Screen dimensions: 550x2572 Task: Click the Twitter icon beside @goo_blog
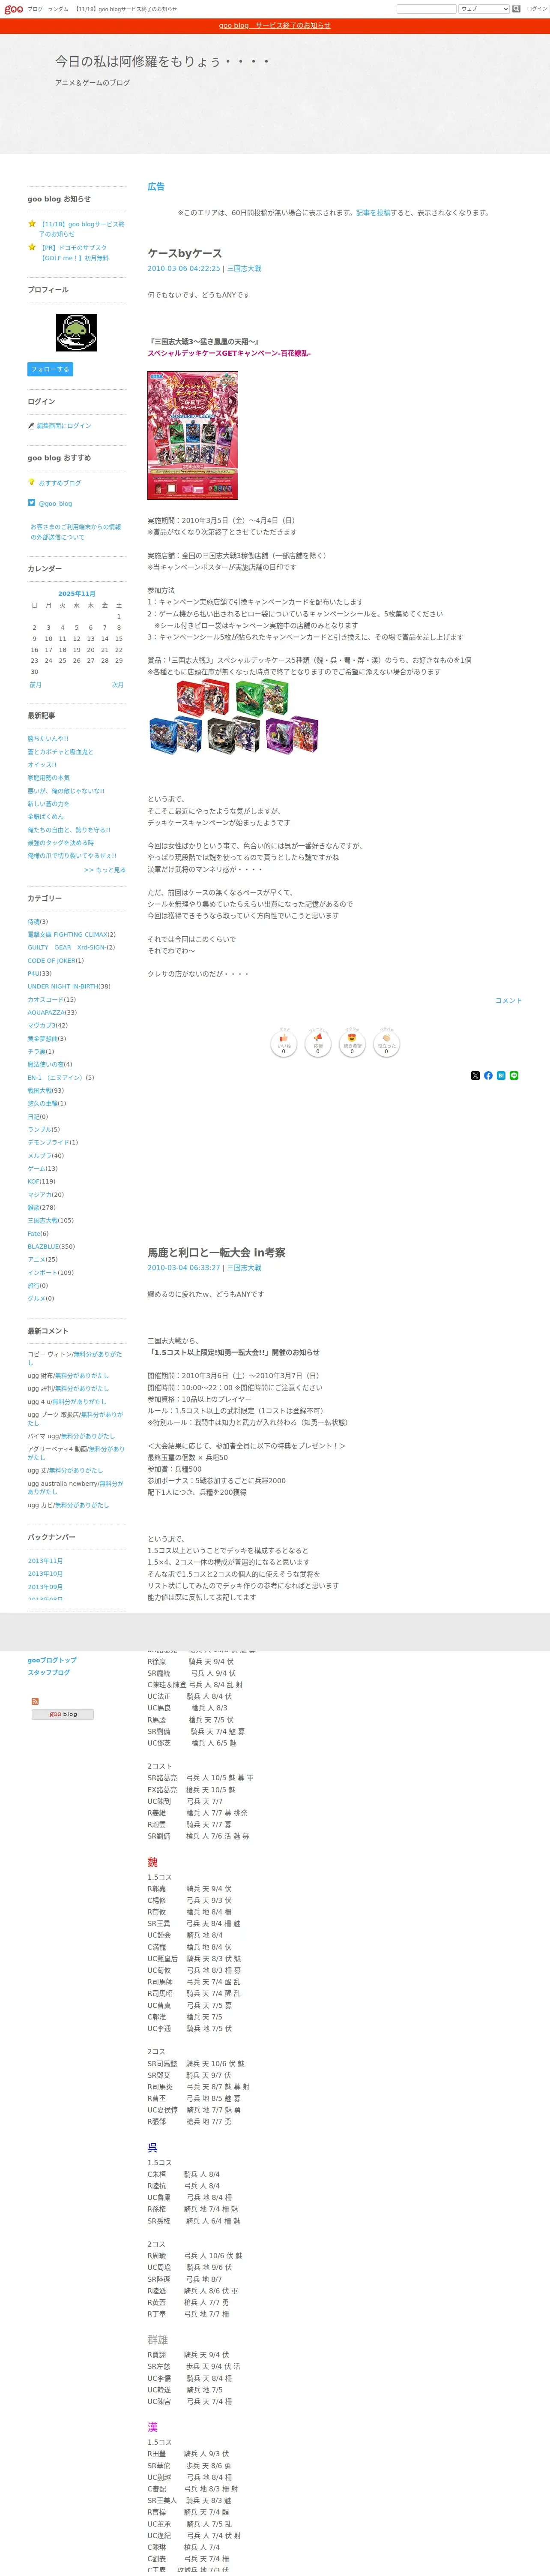tap(32, 503)
